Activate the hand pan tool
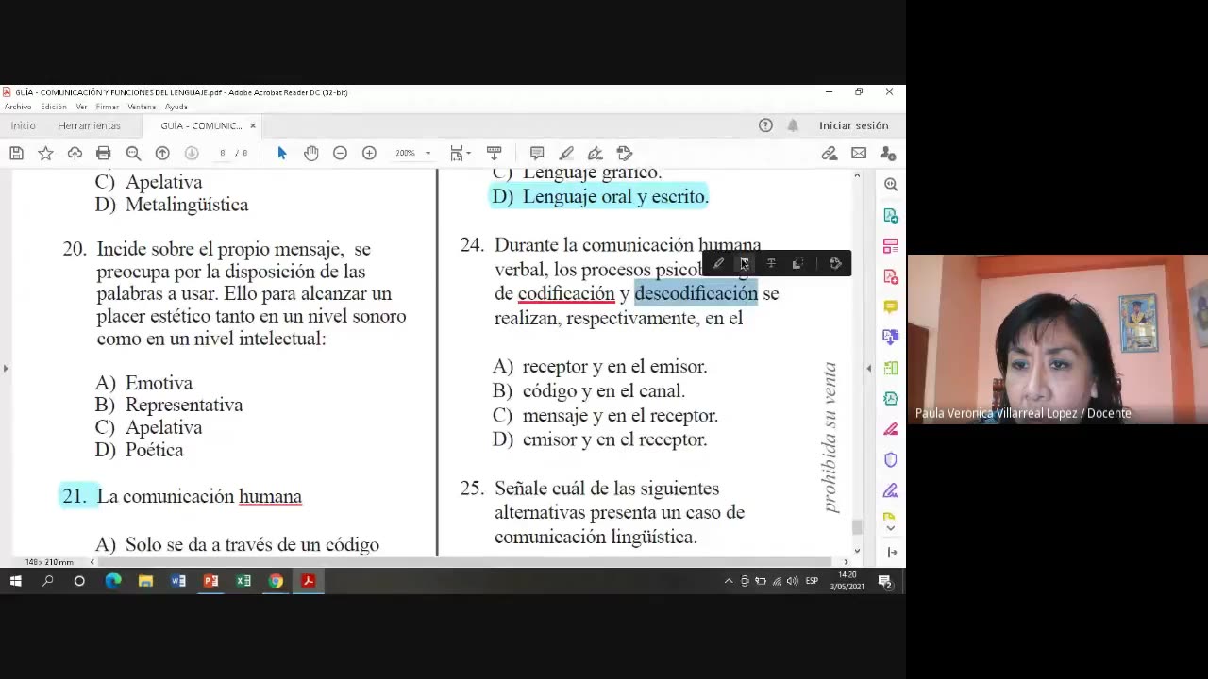This screenshot has height=679, width=1208. [x=310, y=153]
